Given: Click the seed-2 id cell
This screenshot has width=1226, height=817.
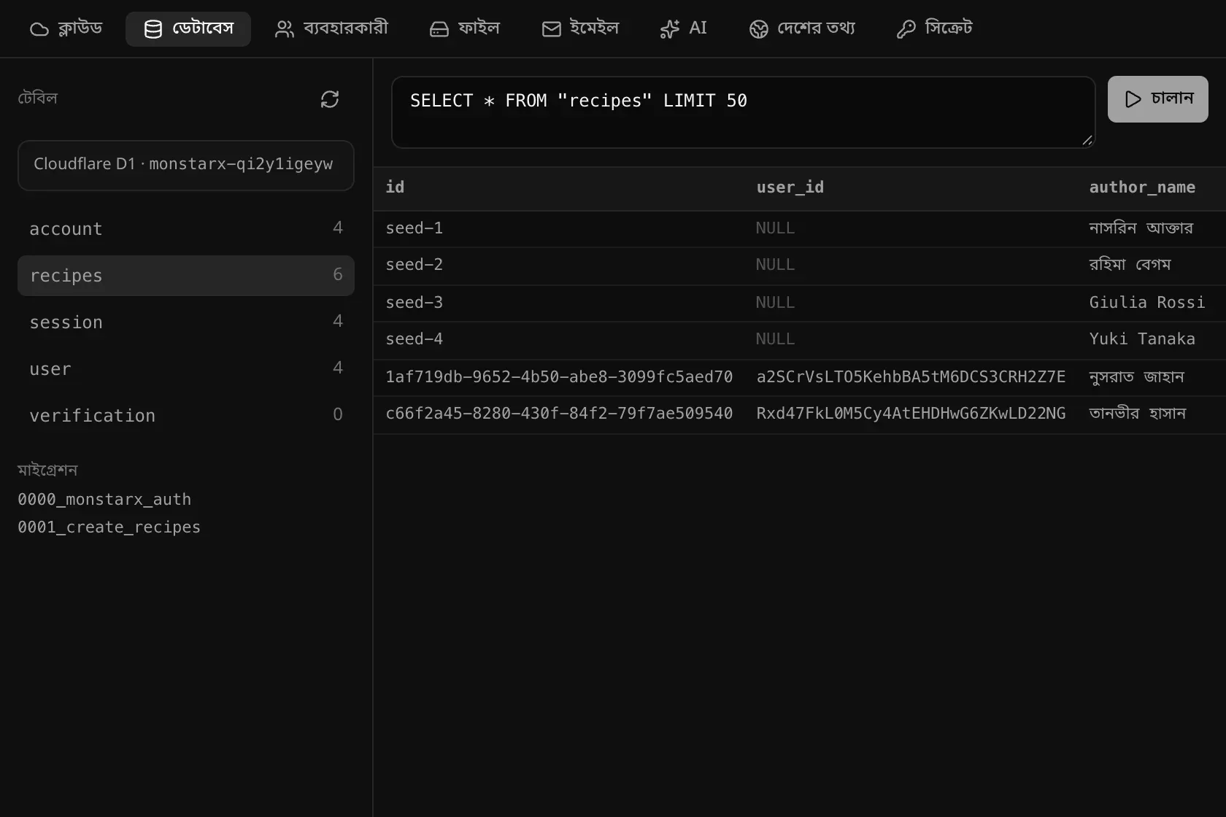Looking at the screenshot, I should [559, 266].
